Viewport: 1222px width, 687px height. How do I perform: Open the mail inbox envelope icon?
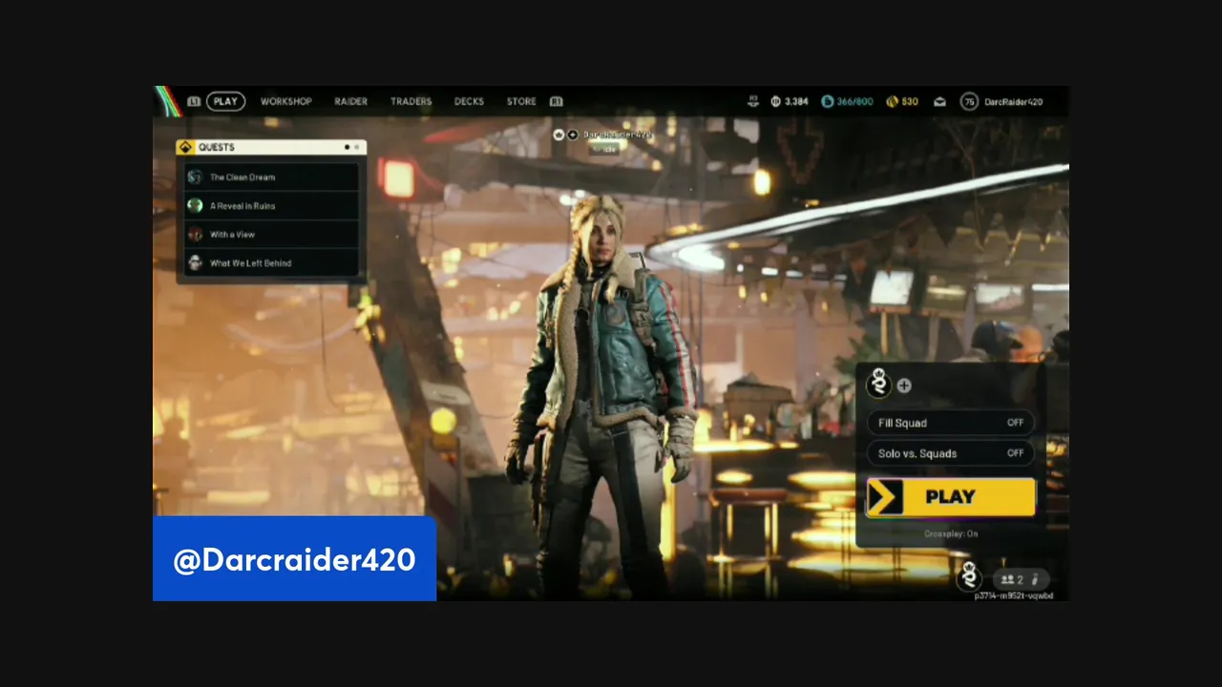(939, 101)
